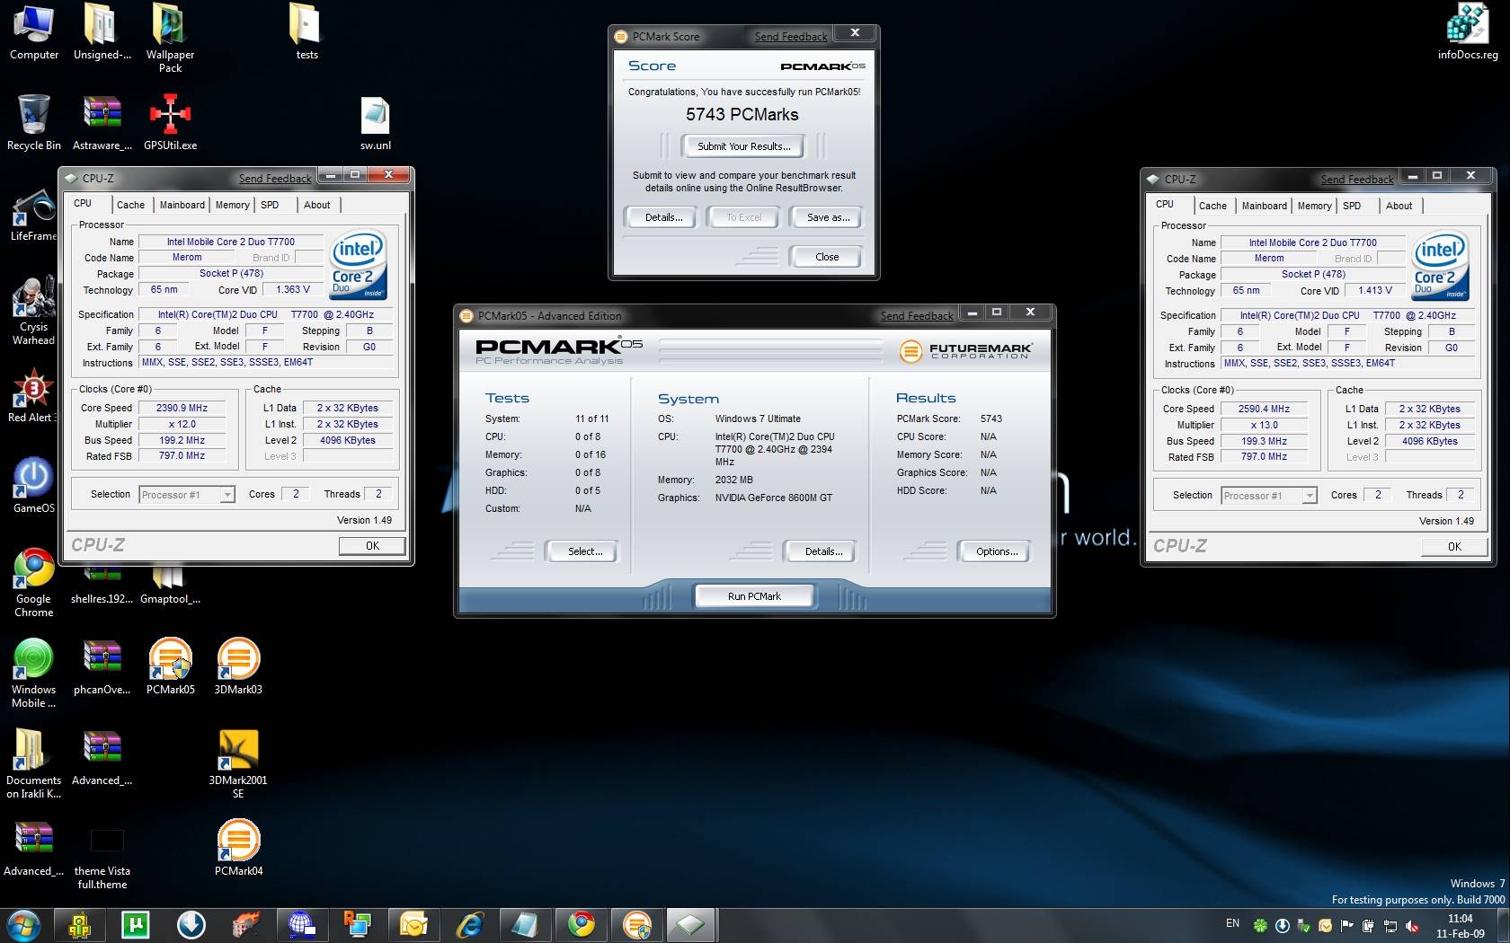This screenshot has height=943, width=1510.
Task: Expand Processor #1 selection in left CPU-Z
Action: (188, 495)
